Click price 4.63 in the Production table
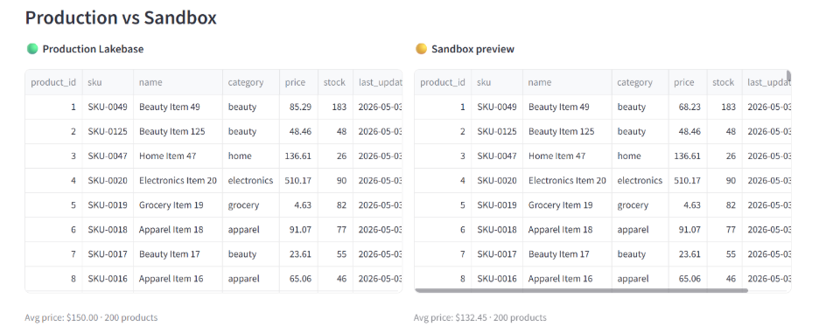 (x=298, y=205)
